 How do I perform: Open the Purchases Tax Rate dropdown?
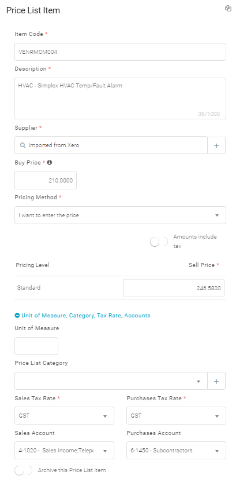coord(176,416)
